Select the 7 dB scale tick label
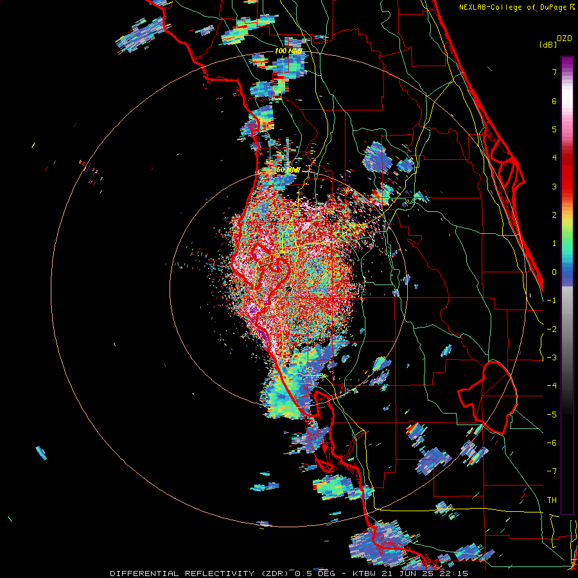Image resolution: width=578 pixels, height=578 pixels. coord(554,72)
